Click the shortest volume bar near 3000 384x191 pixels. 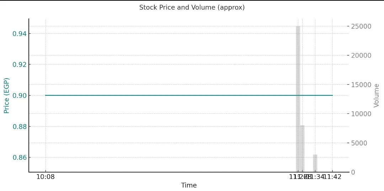click(315, 164)
